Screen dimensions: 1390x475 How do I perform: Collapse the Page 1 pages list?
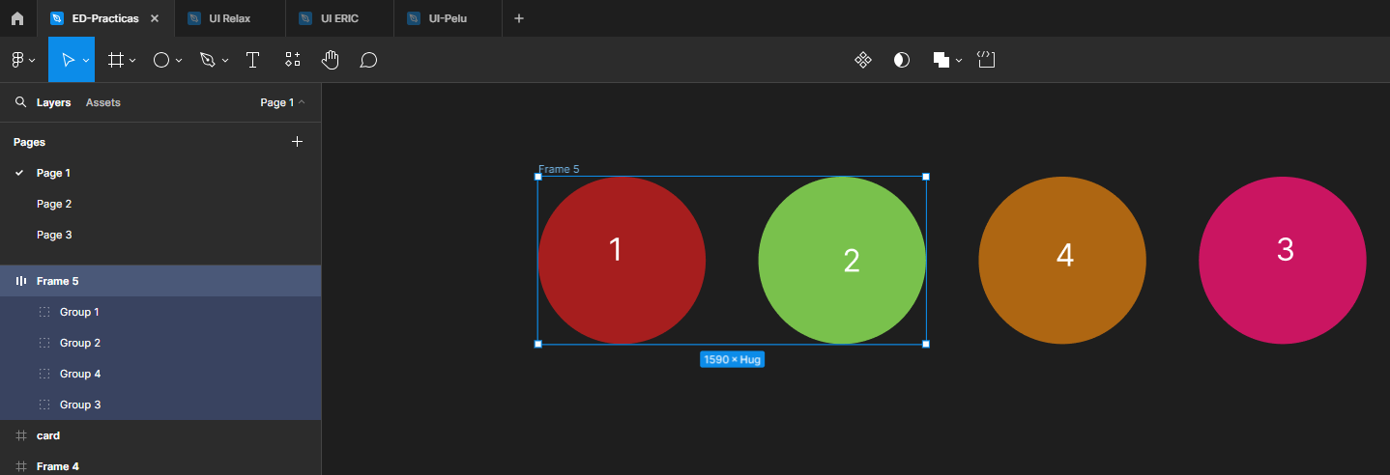click(x=282, y=102)
